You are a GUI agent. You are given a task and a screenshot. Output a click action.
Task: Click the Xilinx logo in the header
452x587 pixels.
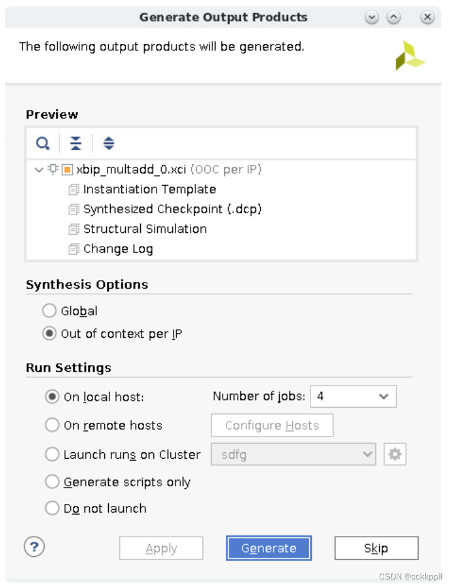coord(409,56)
